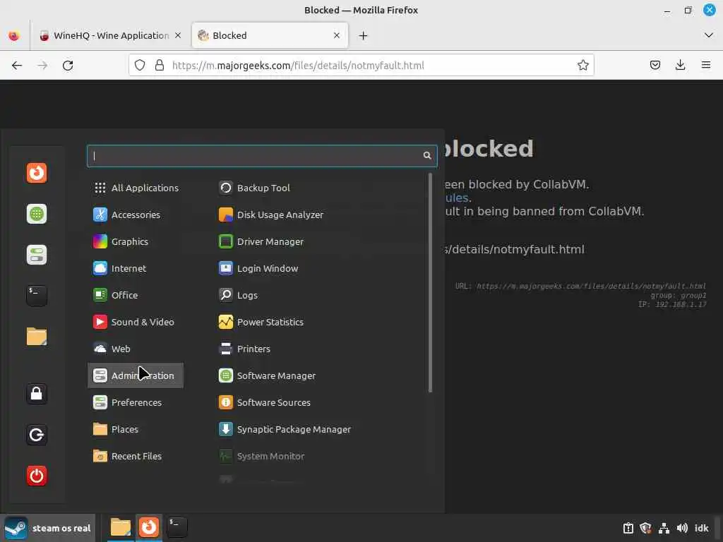Focus the application menu search field

[262, 156]
